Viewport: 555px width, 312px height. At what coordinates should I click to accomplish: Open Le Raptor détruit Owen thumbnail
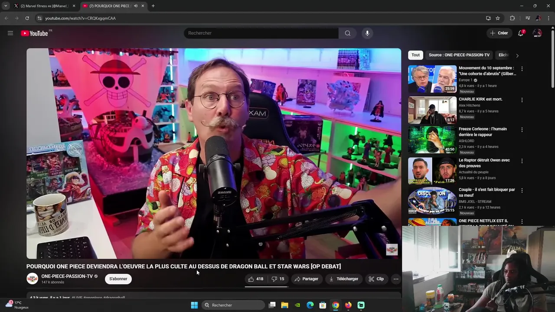point(432,171)
